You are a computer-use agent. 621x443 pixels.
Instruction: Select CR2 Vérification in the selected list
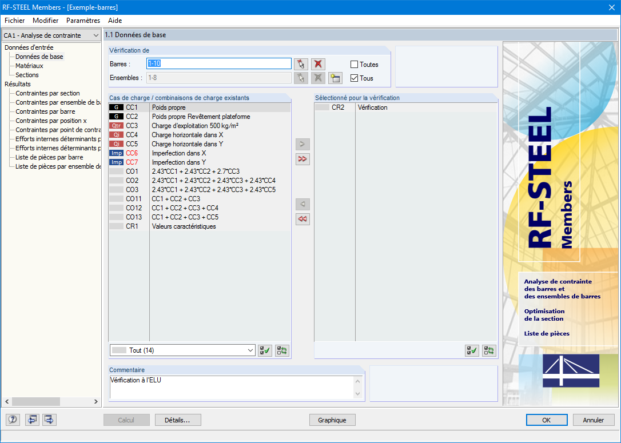click(405, 107)
